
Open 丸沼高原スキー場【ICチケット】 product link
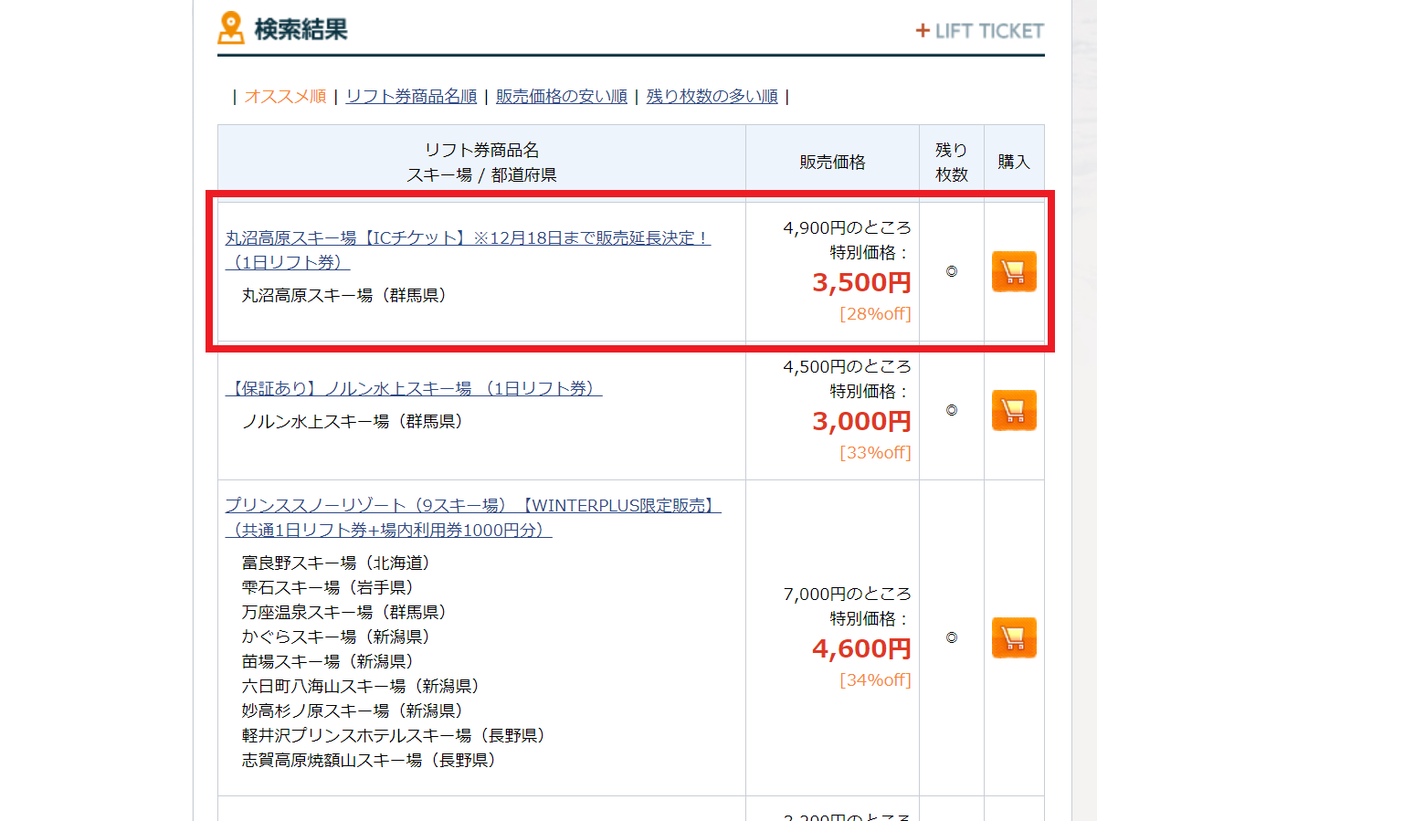pos(467,238)
